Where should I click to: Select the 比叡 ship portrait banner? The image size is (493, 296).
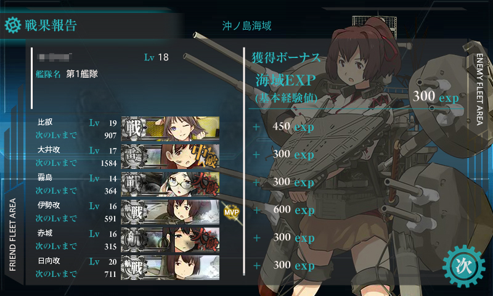170,128
